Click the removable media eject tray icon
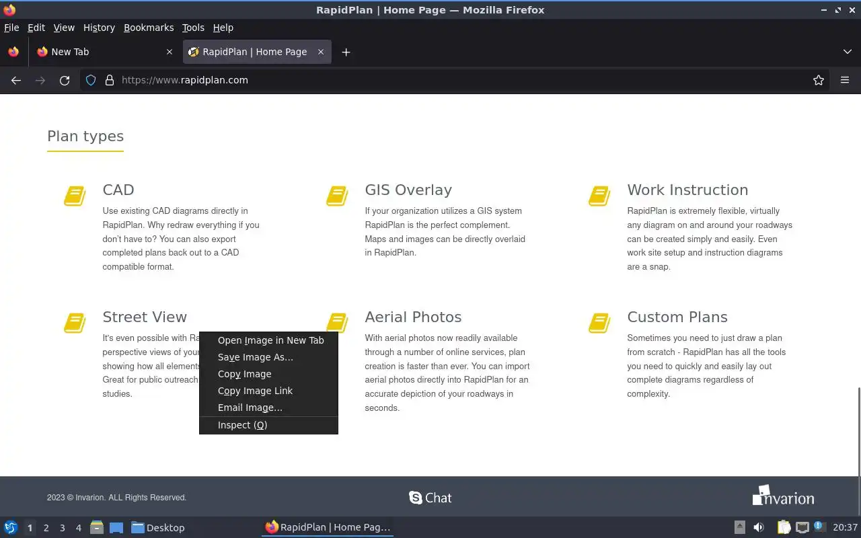Viewport: 861px width, 538px height. (740, 527)
